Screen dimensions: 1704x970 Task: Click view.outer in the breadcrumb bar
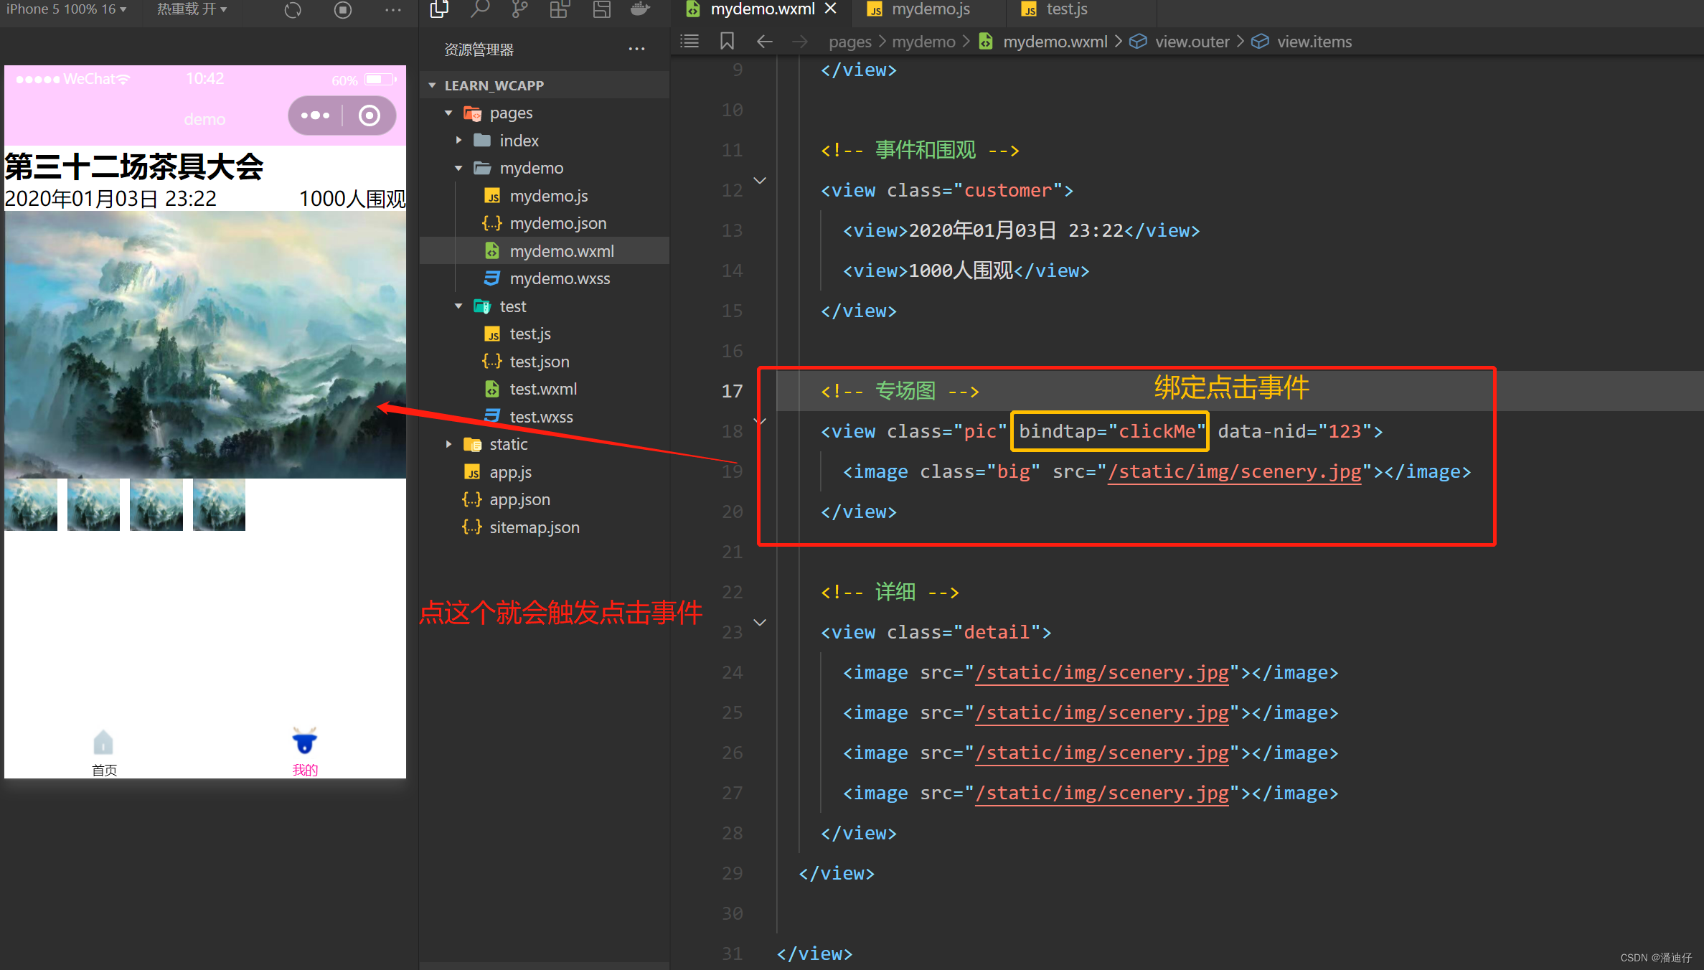tap(1192, 41)
